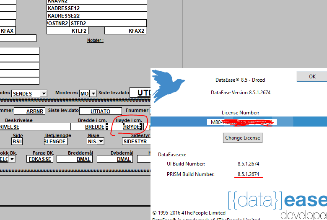Click the blue bird logo
327x220 pixels.
[x=168, y=86]
